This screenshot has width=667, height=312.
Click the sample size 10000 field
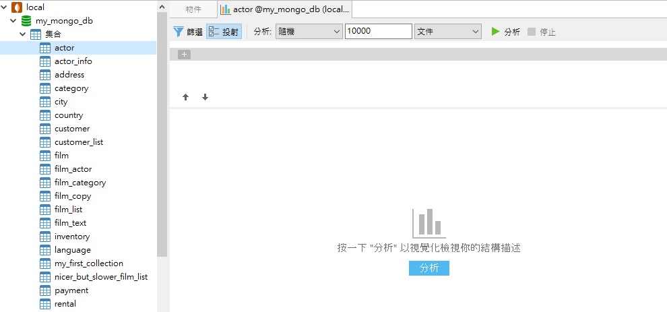click(x=377, y=32)
